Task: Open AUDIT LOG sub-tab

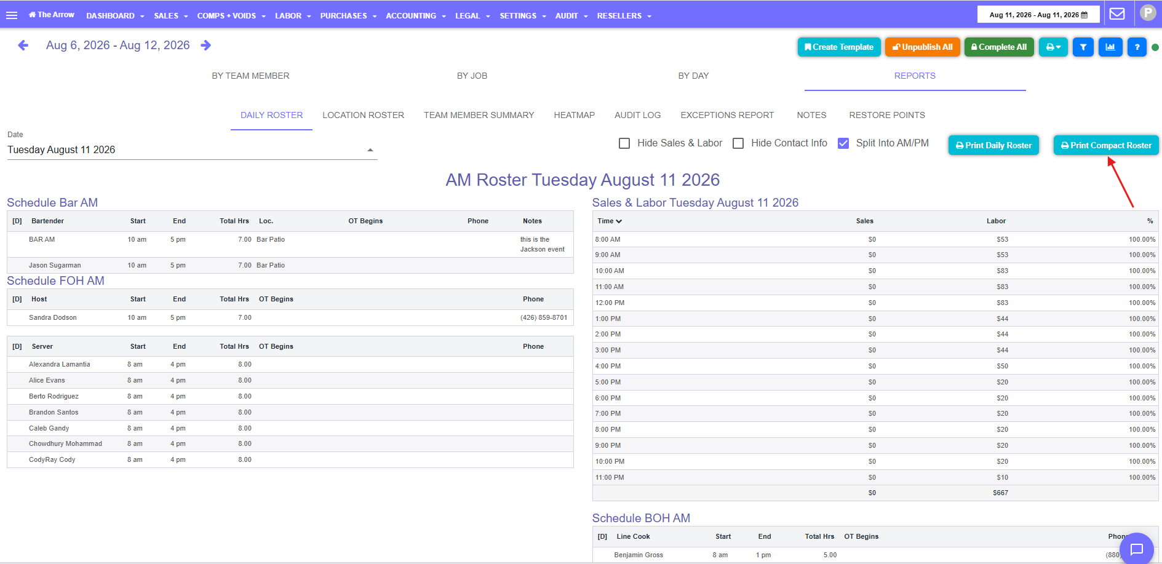Action: coord(637,115)
